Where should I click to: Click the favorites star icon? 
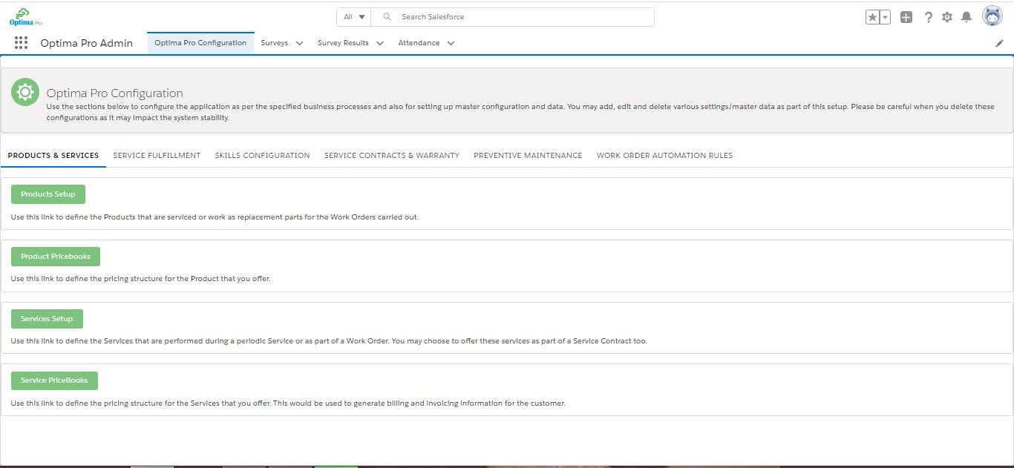click(871, 16)
